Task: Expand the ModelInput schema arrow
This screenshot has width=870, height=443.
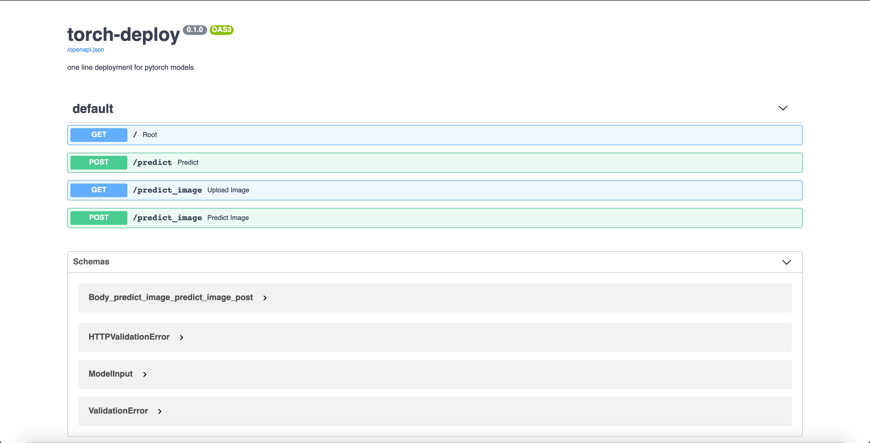Action: [144, 375]
